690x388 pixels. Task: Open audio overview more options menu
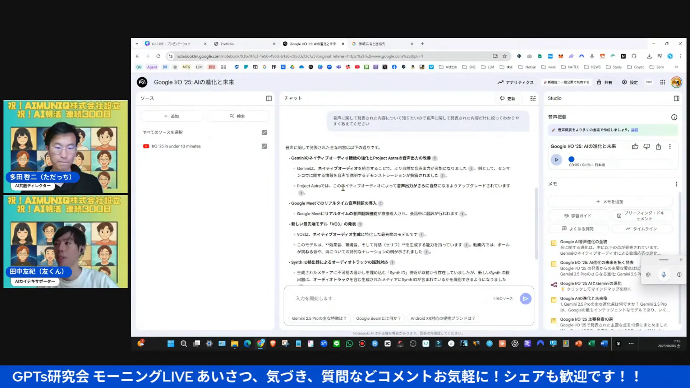(x=670, y=147)
